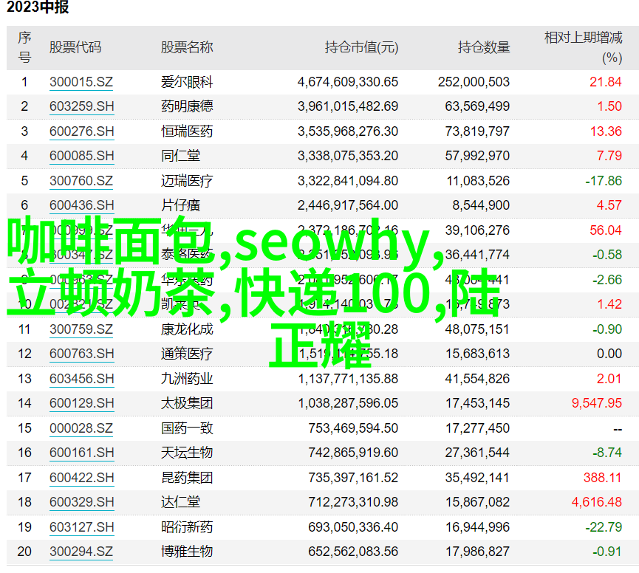This screenshot has height=573, width=639.
Task: Open the 600129.SH link
Action: [81, 403]
